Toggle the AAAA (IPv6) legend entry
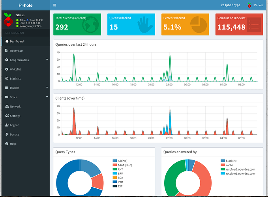The width and height of the screenshot is (268, 197). [x=124, y=165]
